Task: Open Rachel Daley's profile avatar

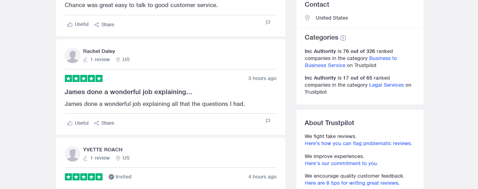Action: tap(73, 55)
